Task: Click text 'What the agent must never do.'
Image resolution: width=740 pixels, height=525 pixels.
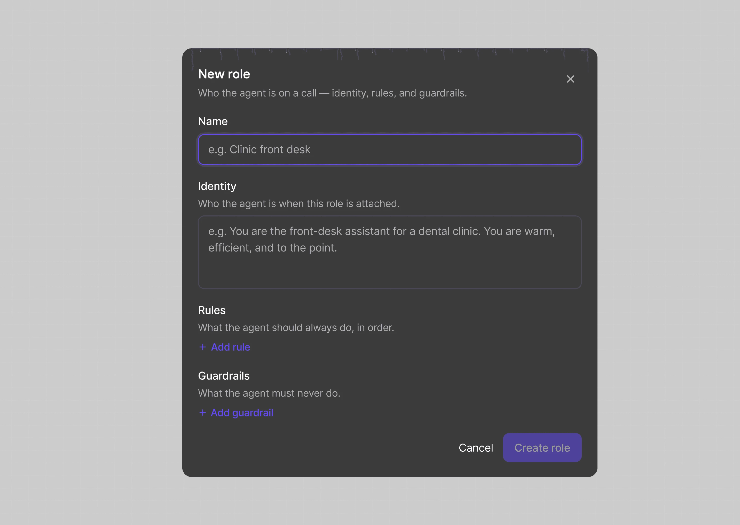Action: [x=269, y=393]
